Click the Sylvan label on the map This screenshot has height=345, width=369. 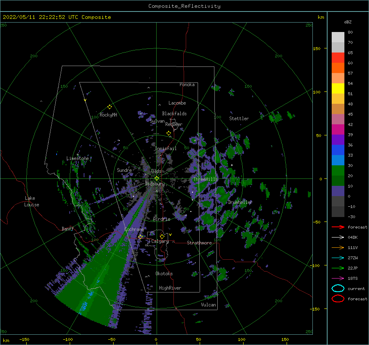point(157,121)
